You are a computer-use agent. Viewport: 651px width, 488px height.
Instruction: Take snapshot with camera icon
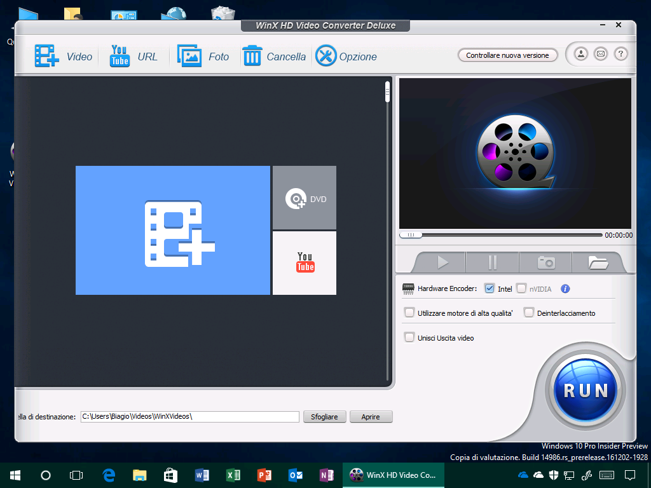[x=546, y=262]
